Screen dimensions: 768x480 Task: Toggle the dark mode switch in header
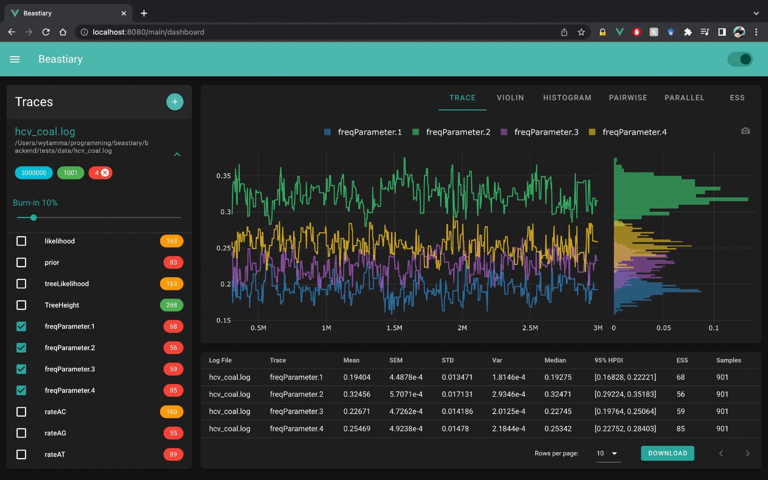point(740,59)
